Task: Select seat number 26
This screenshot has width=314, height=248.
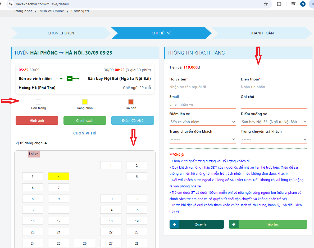Action: point(85,243)
